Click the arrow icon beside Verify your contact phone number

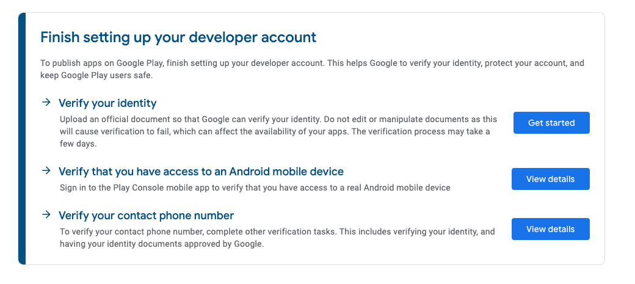click(x=46, y=214)
